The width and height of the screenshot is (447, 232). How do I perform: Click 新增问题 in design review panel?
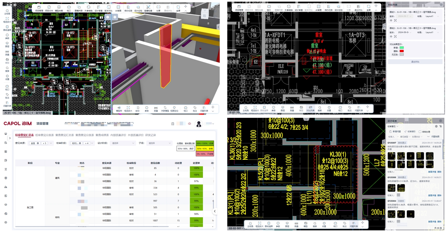coord(395,132)
